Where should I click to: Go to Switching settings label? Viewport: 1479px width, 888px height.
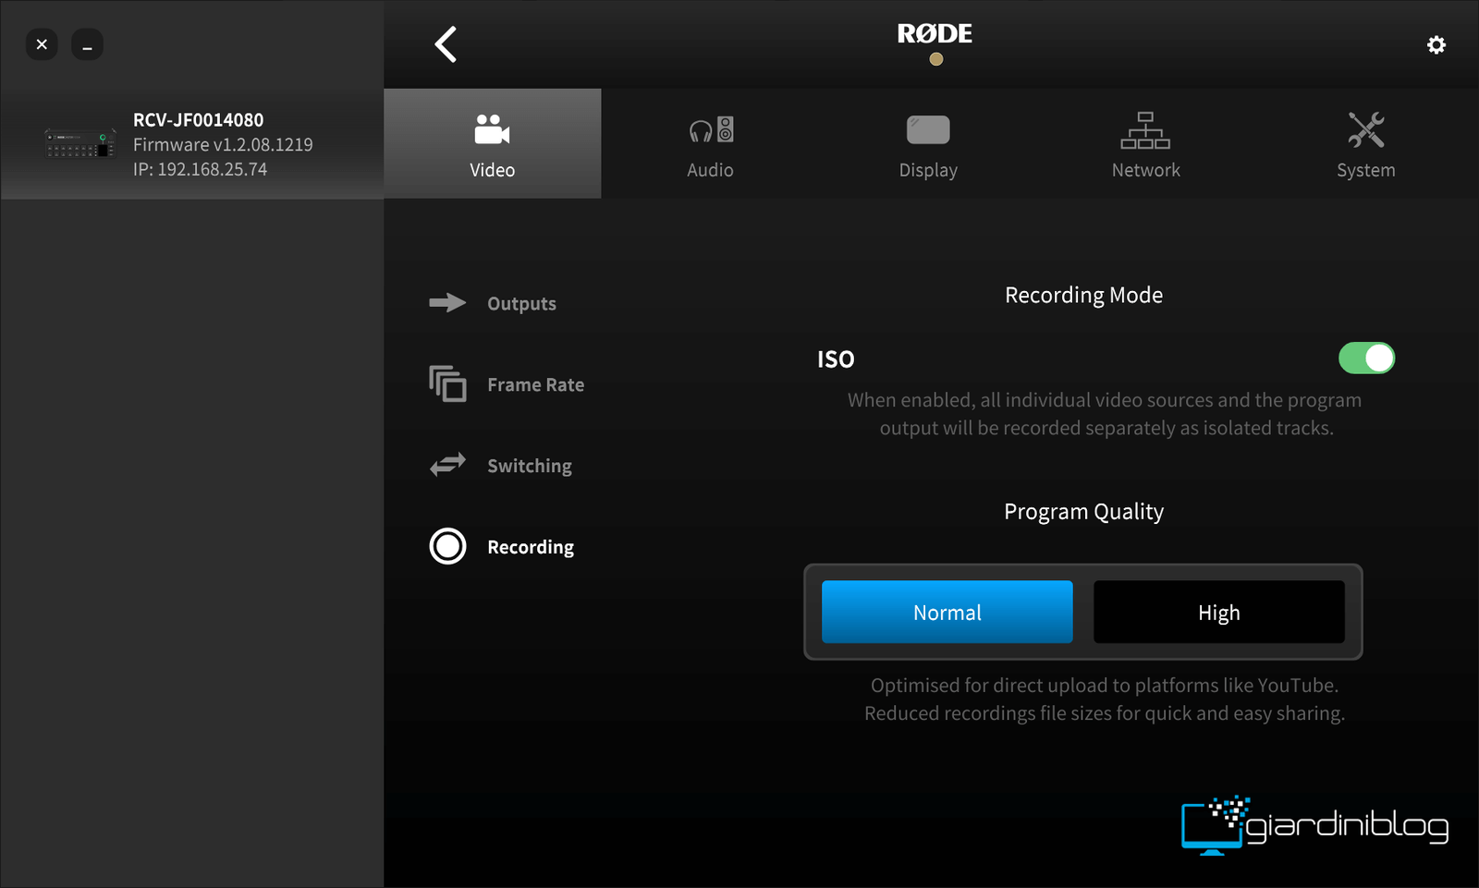(529, 466)
